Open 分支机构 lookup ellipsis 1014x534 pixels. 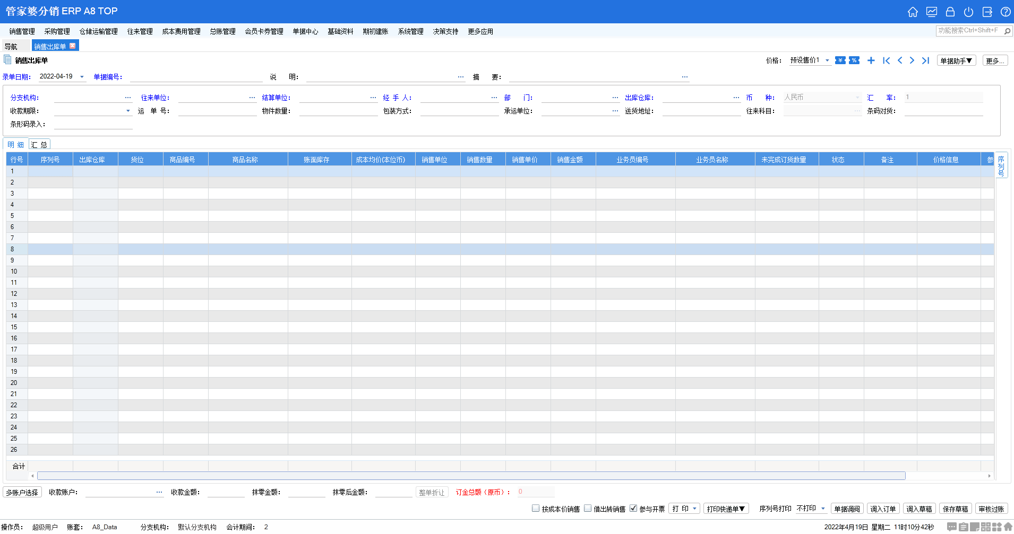pyautogui.click(x=128, y=98)
